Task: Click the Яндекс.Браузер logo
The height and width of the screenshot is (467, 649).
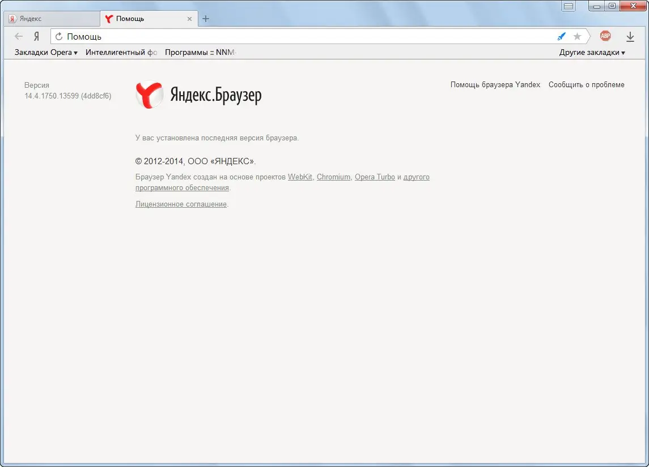Action: coord(199,95)
